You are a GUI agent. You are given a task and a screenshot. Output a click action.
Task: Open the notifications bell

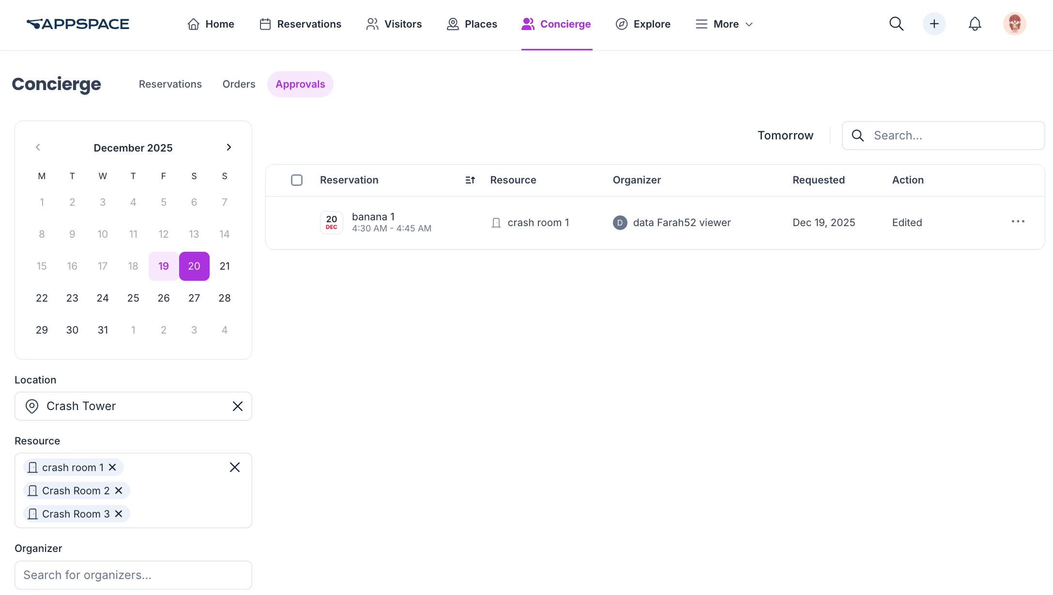point(975,24)
